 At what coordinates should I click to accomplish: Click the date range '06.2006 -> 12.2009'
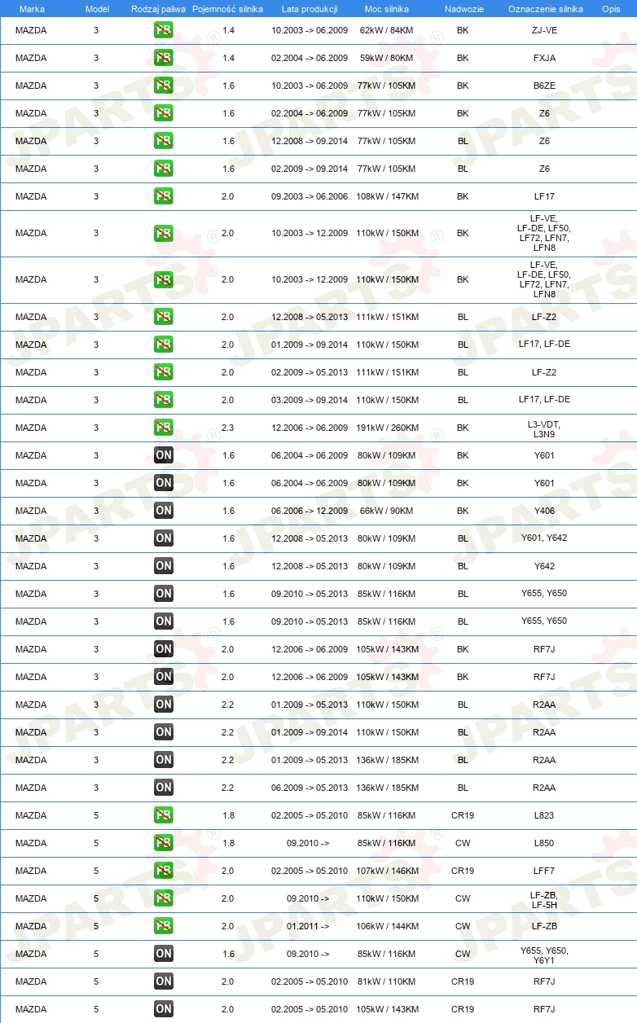coord(310,511)
